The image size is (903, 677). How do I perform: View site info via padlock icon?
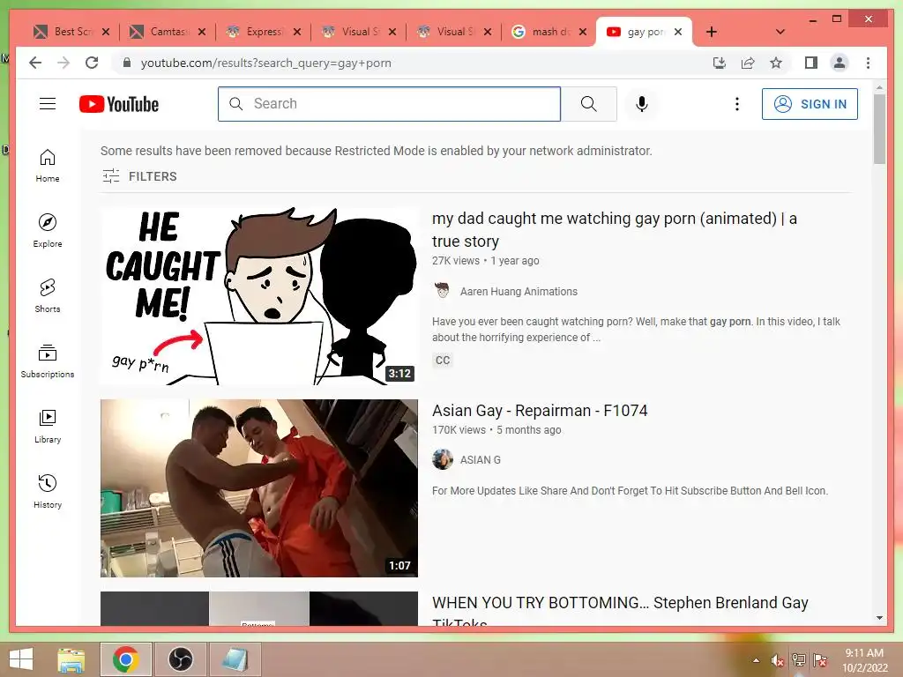pyautogui.click(x=127, y=63)
